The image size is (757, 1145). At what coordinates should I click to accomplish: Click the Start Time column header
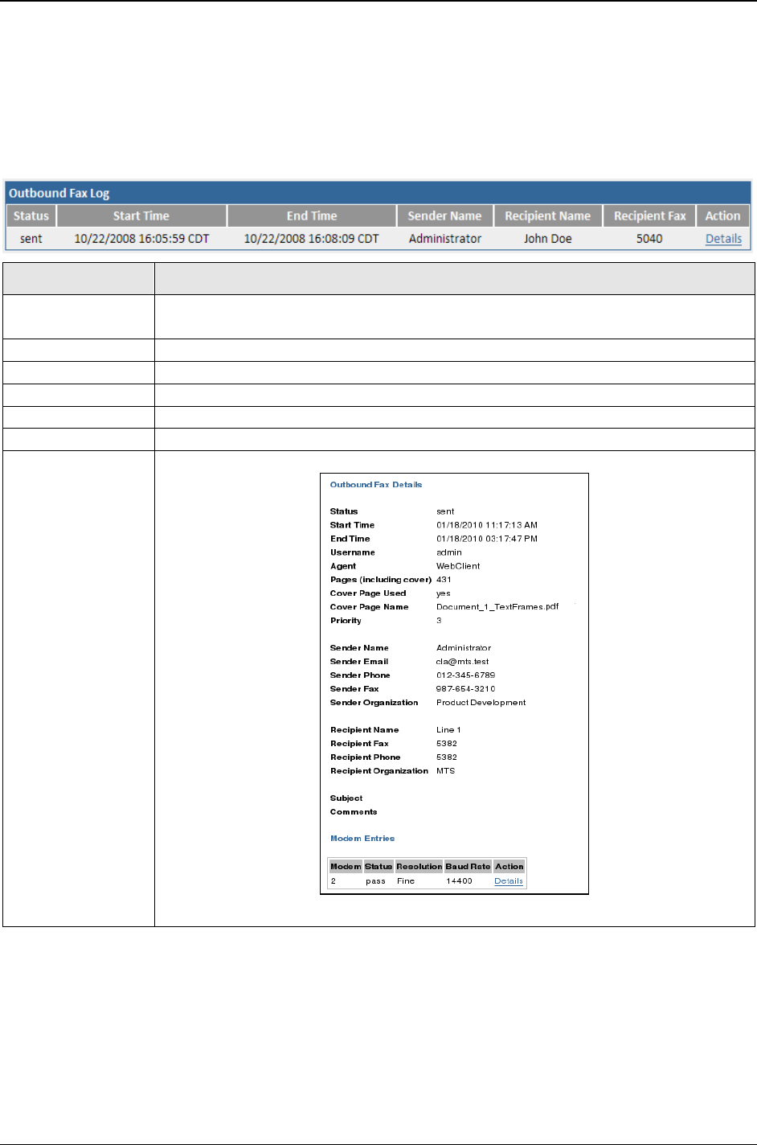(141, 215)
